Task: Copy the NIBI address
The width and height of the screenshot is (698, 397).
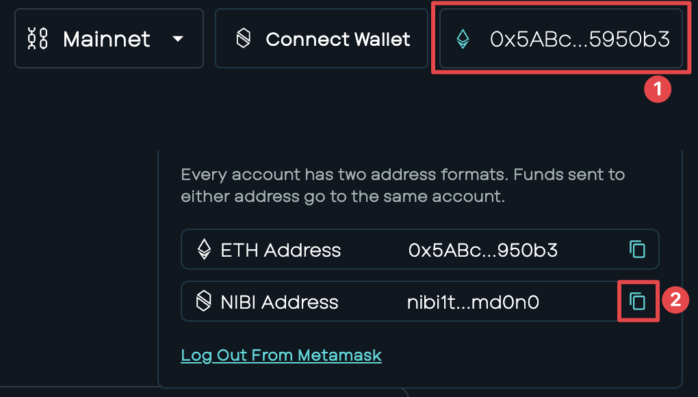Action: click(638, 301)
